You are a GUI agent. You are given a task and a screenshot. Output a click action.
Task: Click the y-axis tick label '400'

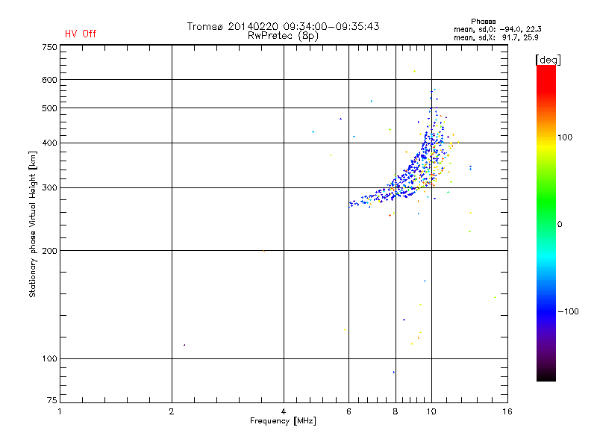pyautogui.click(x=49, y=143)
